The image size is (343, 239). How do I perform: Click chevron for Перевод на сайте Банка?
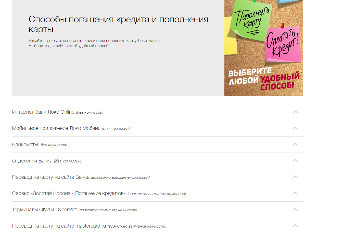[x=295, y=177]
